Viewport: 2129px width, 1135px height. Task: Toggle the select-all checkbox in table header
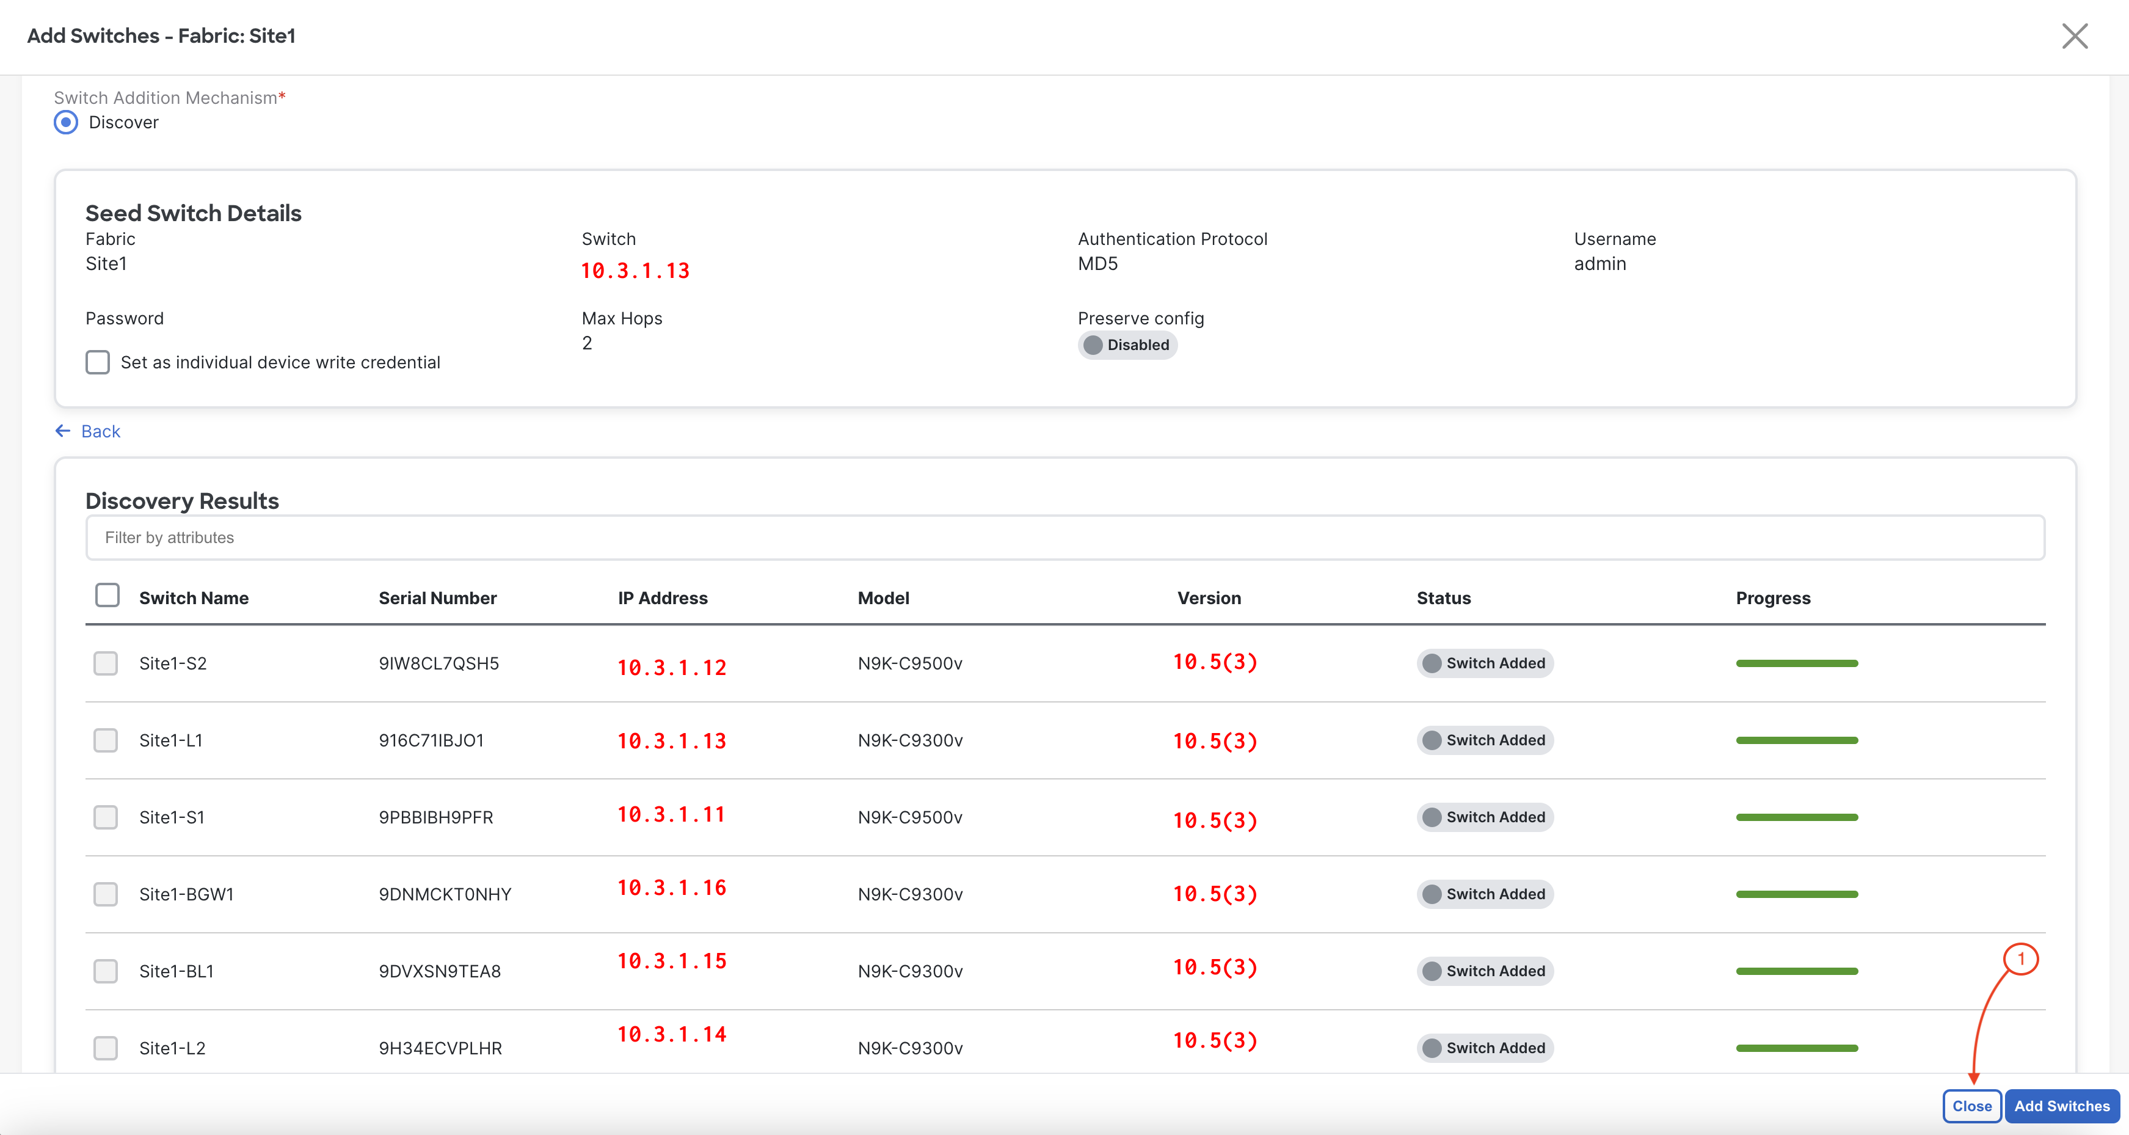(x=107, y=595)
